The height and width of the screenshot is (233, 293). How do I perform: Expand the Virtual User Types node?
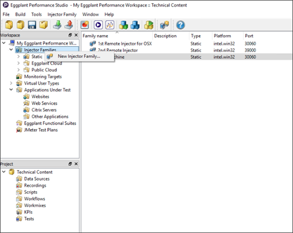11,83
